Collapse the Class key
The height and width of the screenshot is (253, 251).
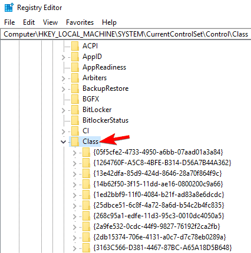(63, 142)
